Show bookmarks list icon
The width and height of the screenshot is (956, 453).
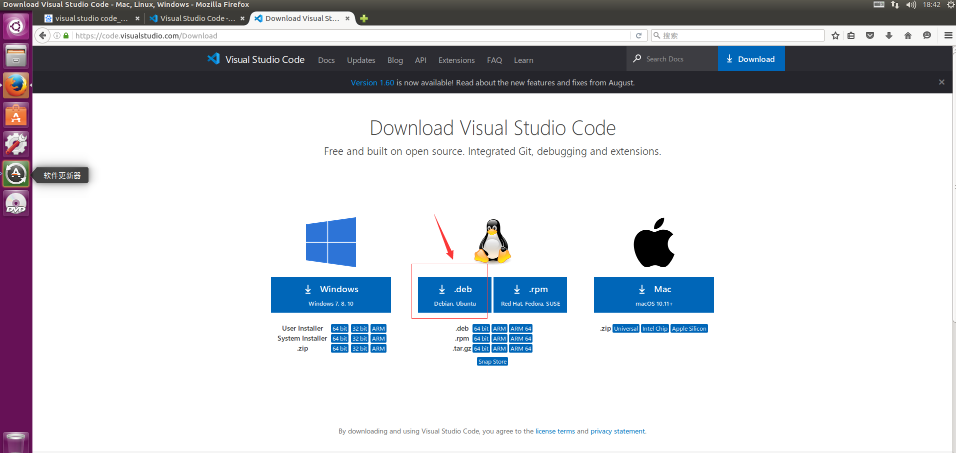(851, 35)
